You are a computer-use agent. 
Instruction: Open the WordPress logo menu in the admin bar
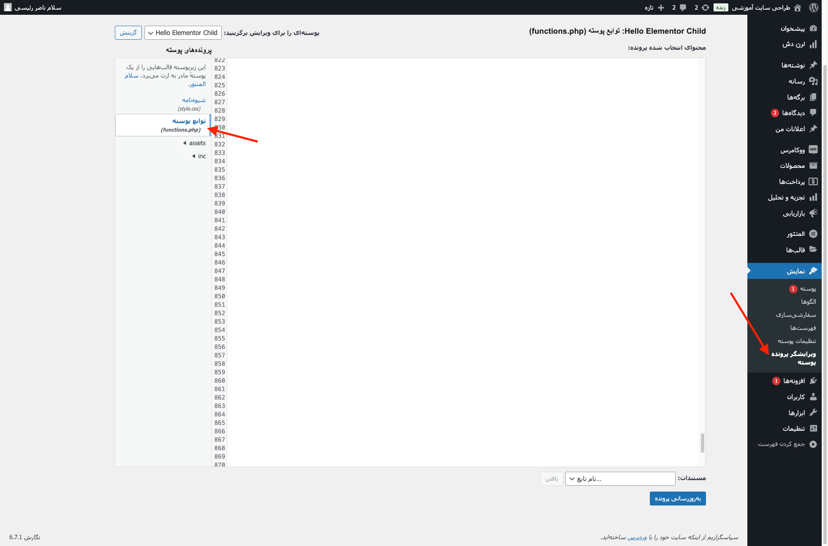pos(814,7)
